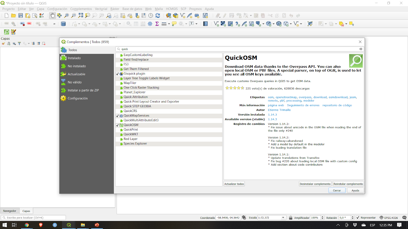Image resolution: width=408 pixels, height=229 pixels.
Task: Click the Coordenada input field
Action: tap(228, 218)
